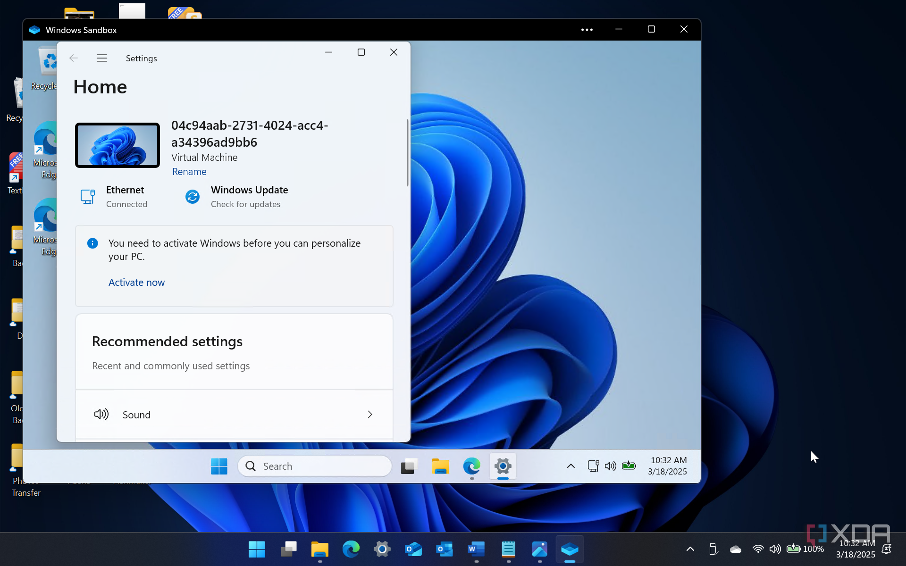This screenshot has width=906, height=566.
Task: Open the Sandbox clock showing 10:32 AM
Action: pos(668,466)
